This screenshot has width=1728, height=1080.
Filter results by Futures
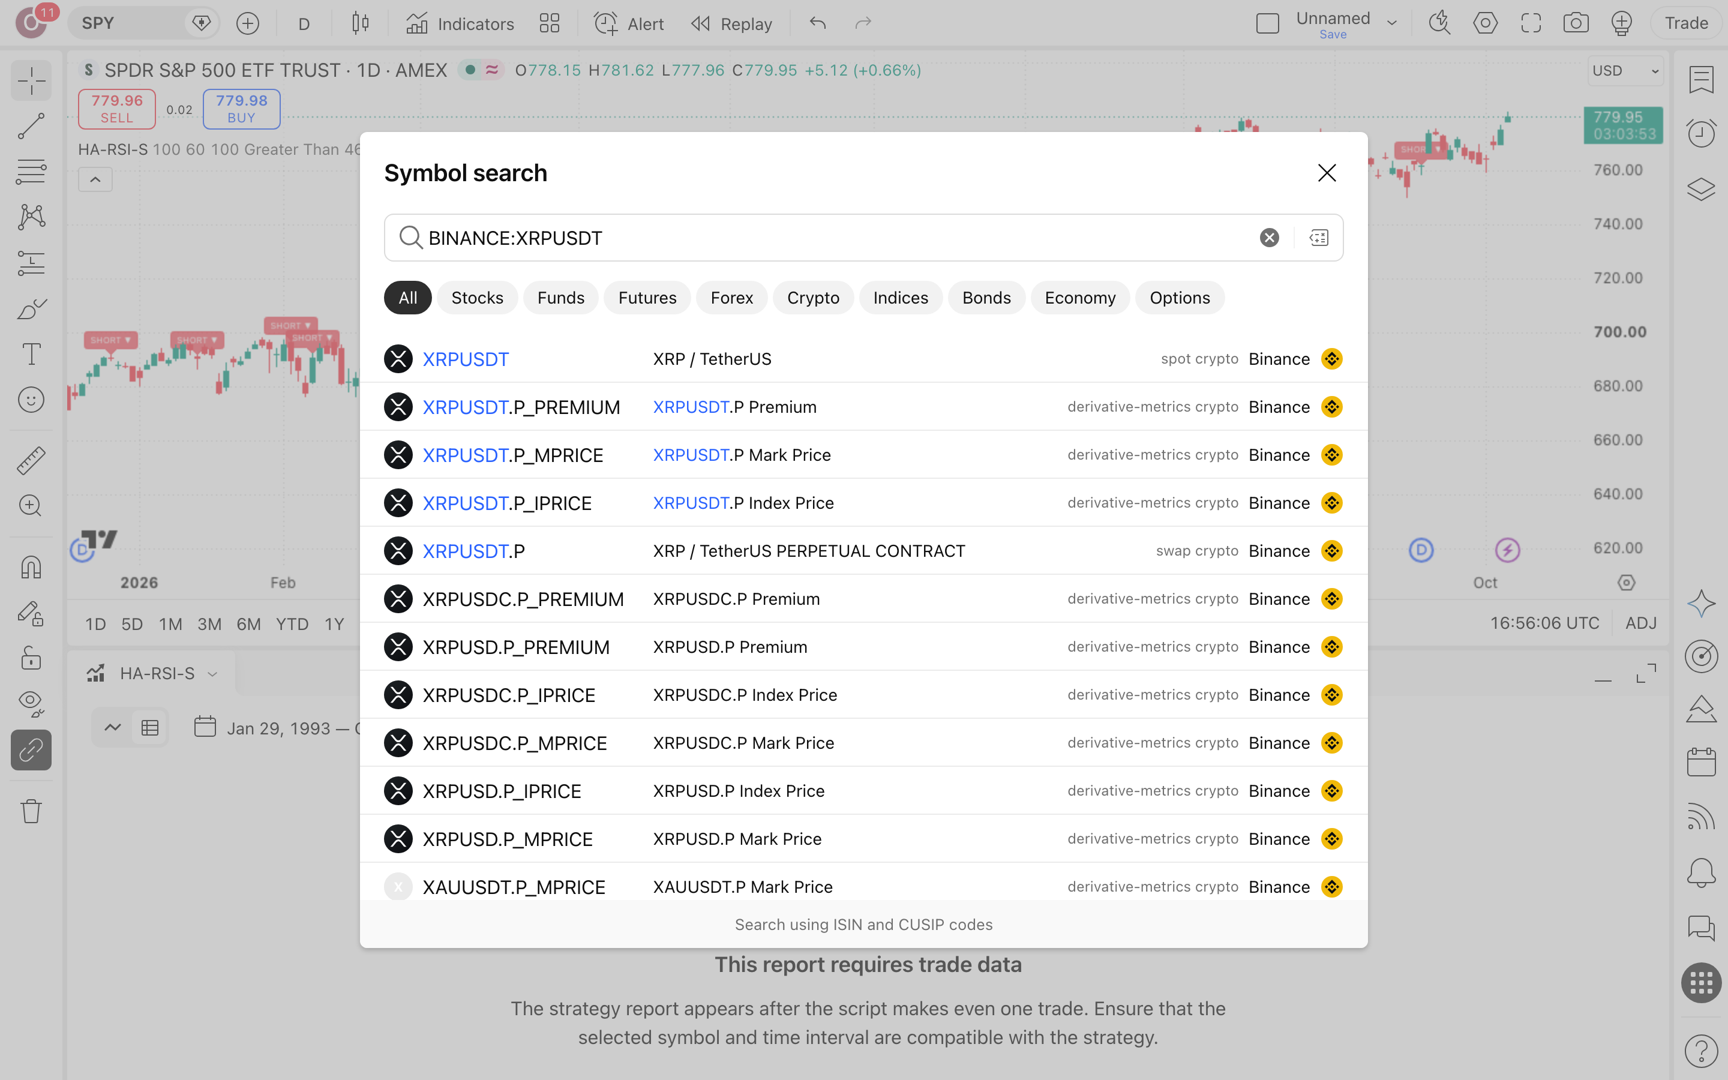pos(647,298)
